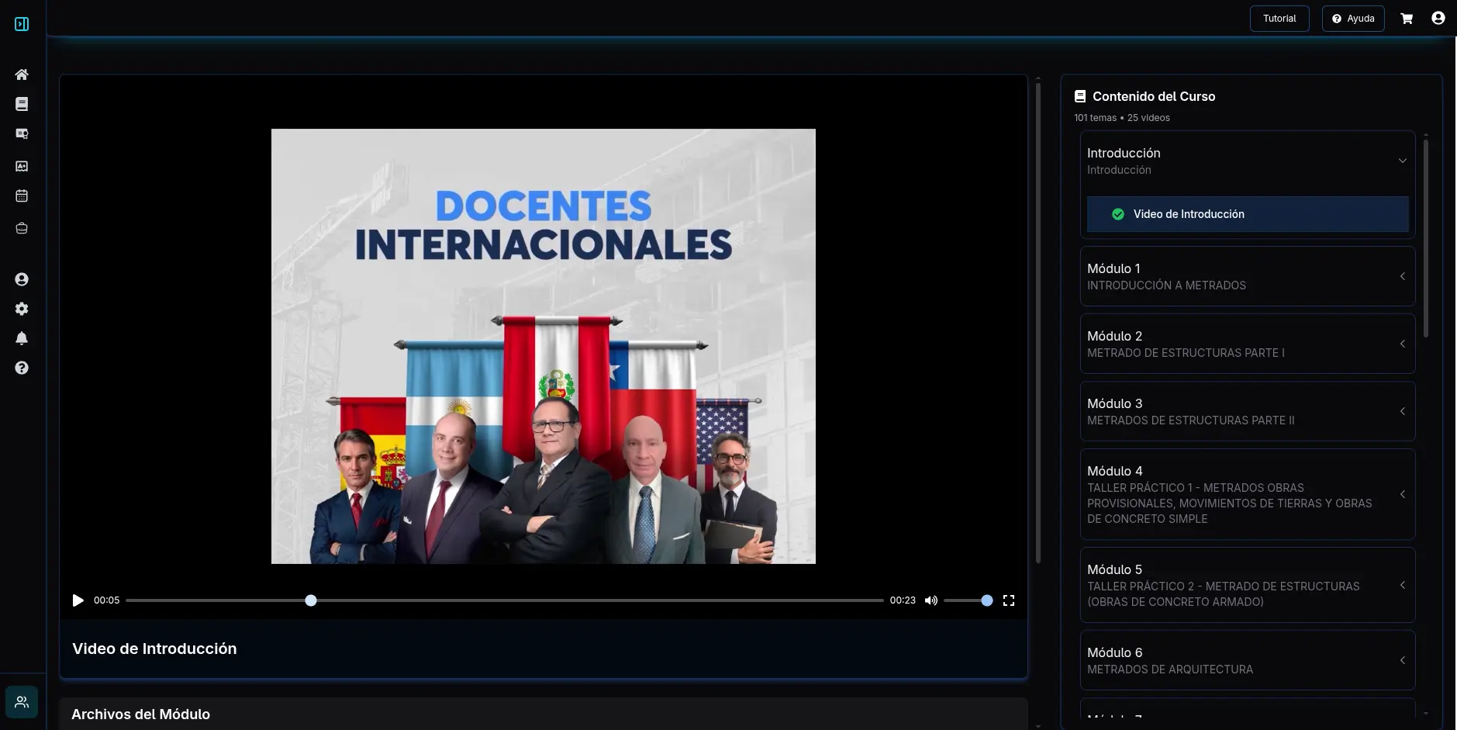Viewport: 1457px width, 730px height.
Task: Click the Ayuda help button
Action: (x=1353, y=19)
